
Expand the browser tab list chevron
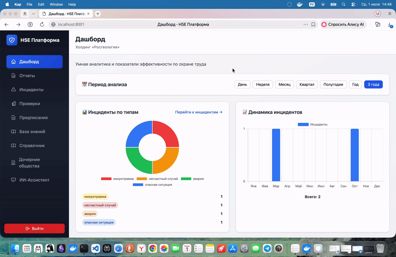pyautogui.click(x=33, y=14)
